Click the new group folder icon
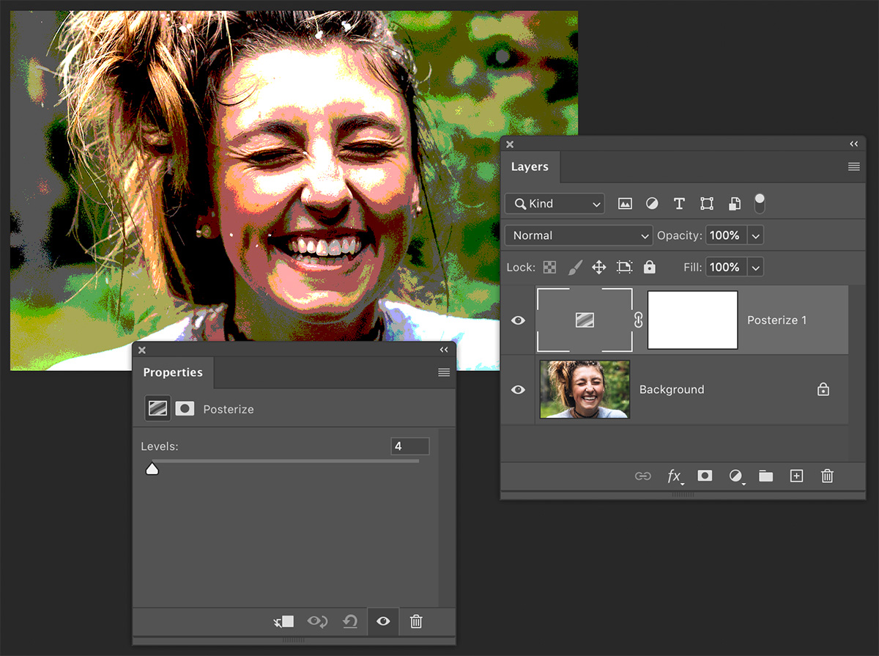This screenshot has width=879, height=656. [765, 476]
